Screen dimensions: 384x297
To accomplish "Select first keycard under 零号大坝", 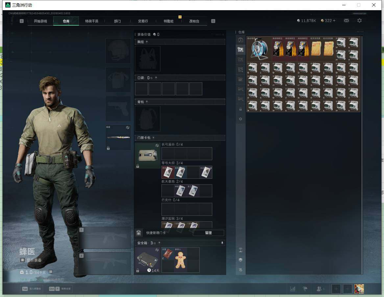I will pos(168,172).
